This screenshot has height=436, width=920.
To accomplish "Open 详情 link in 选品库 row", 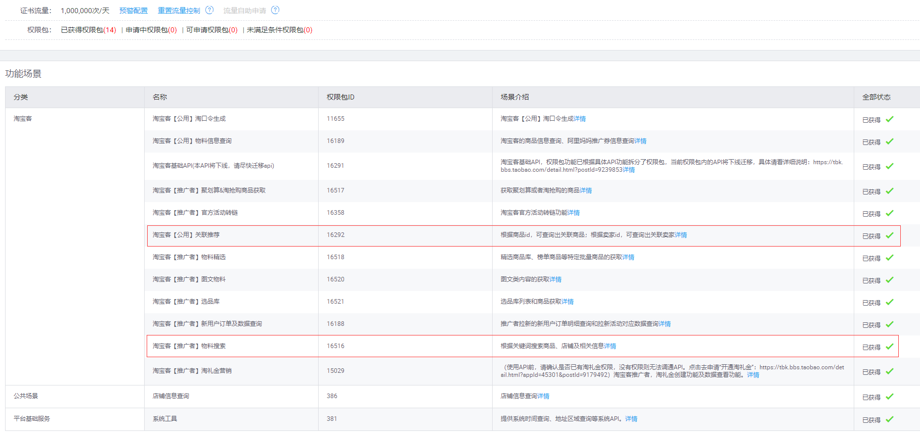I will coord(567,302).
